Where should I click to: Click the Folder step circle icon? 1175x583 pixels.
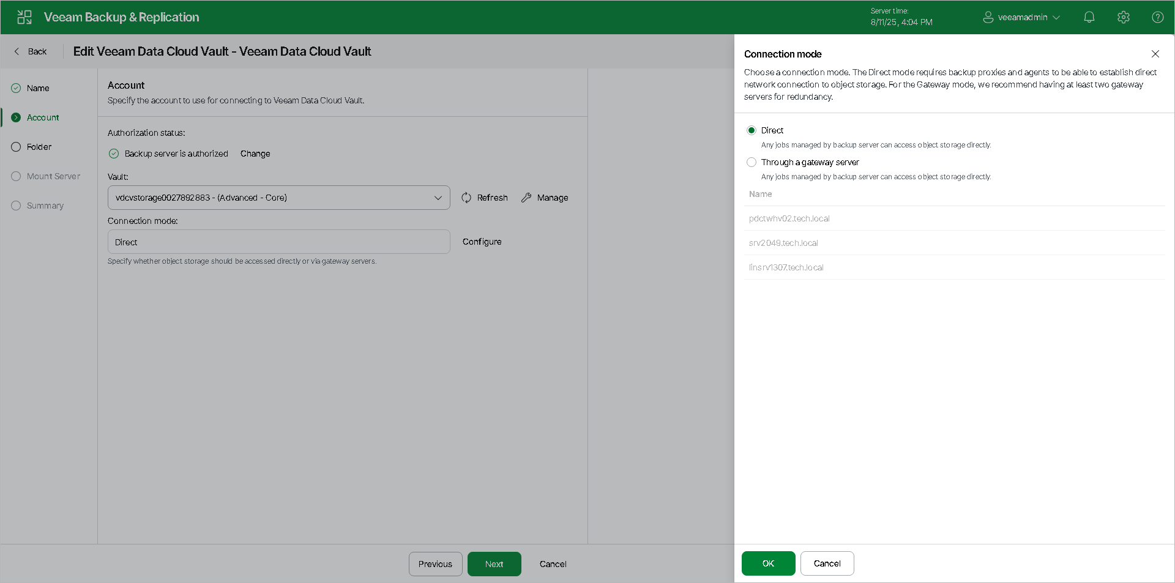(x=16, y=147)
